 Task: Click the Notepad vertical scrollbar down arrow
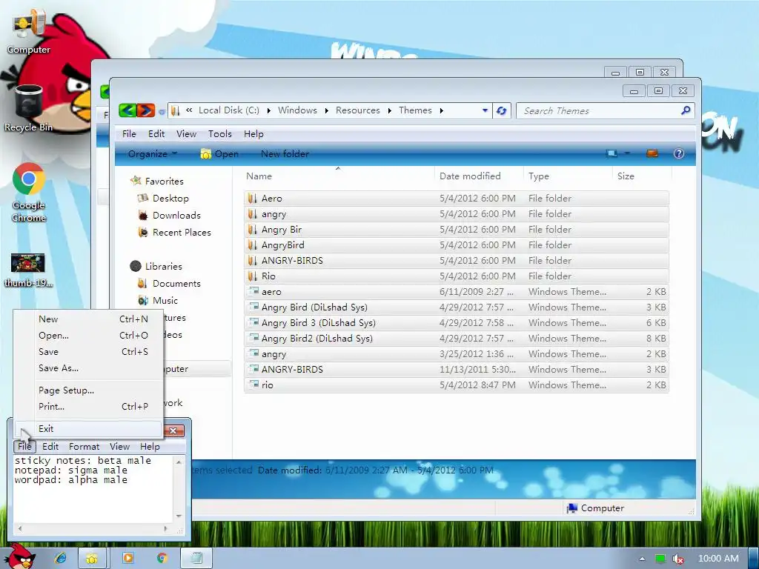(x=179, y=516)
